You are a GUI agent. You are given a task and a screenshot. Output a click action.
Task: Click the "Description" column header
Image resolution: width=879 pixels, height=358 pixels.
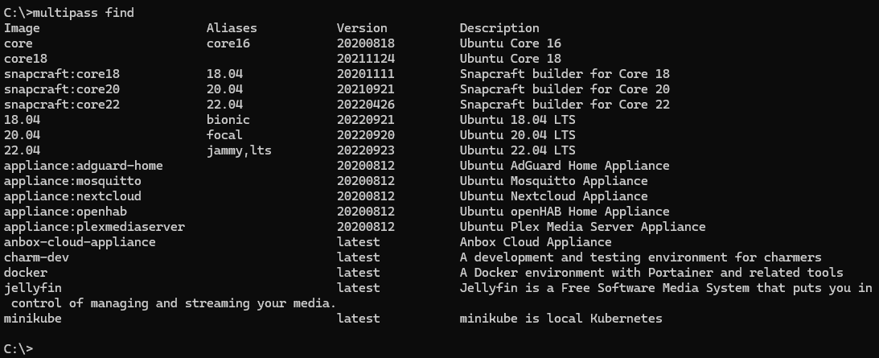[499, 28]
